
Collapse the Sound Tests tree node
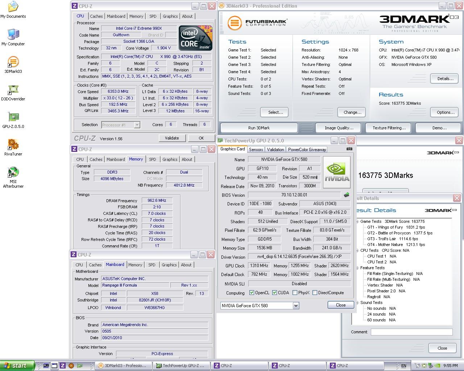357,303
